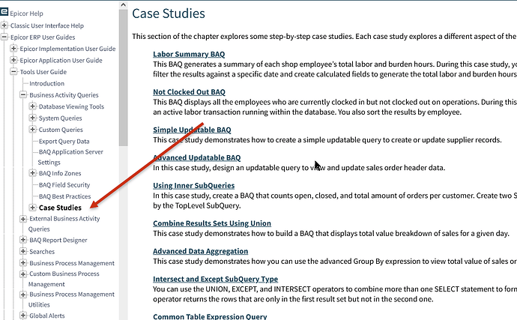517x320 pixels.
Task: Expand System Queries node
Action: click(x=32, y=118)
